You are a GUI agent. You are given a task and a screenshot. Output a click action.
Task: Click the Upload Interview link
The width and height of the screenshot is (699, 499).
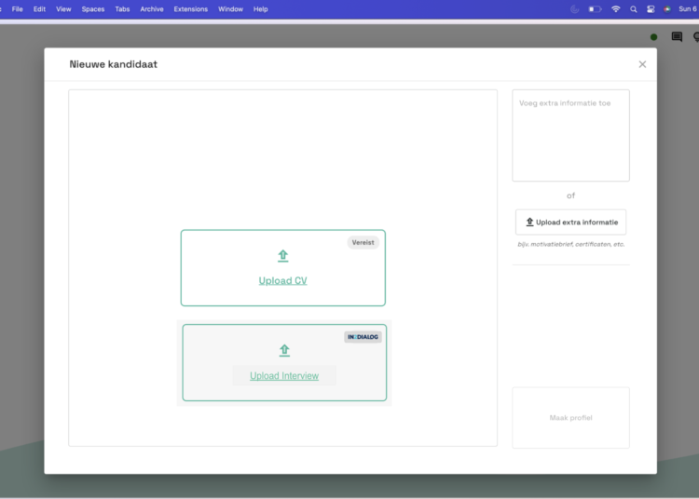[x=284, y=376]
